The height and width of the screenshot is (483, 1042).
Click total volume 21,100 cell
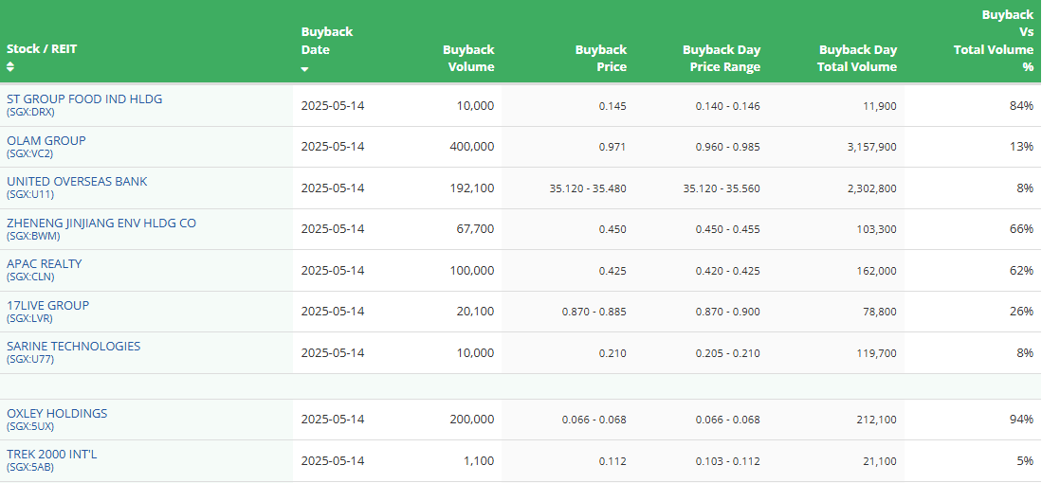pyautogui.click(x=881, y=461)
